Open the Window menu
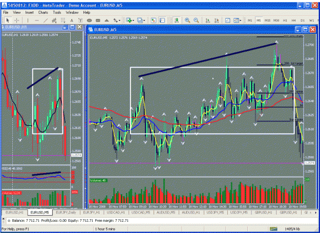 72,12
